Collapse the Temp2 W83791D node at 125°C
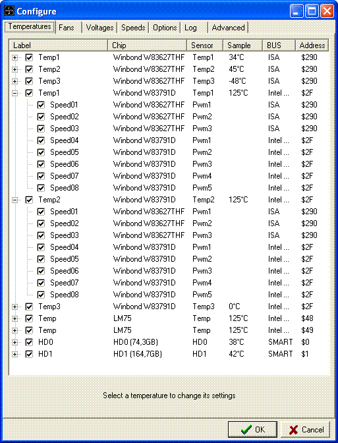The image size is (338, 443). click(14, 200)
